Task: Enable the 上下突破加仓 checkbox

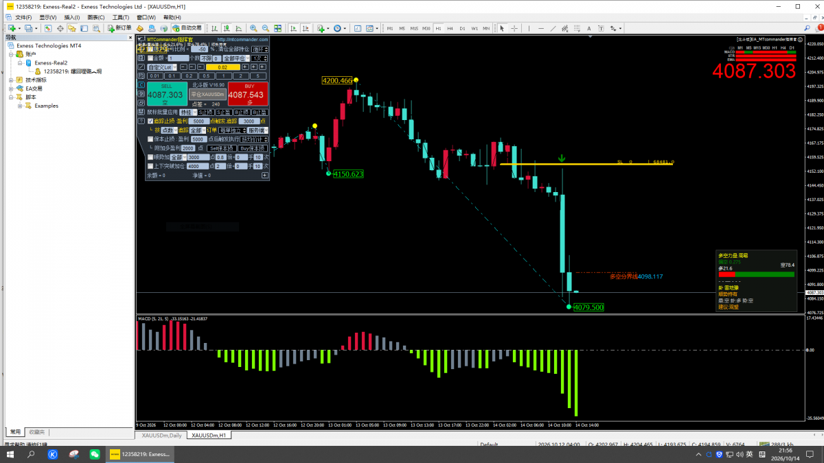Action: point(151,166)
